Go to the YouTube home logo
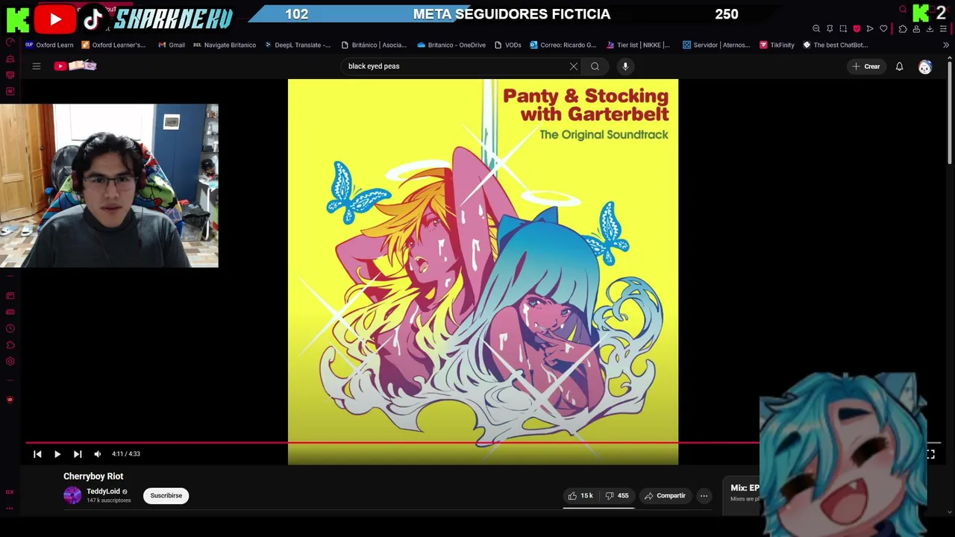 click(75, 66)
